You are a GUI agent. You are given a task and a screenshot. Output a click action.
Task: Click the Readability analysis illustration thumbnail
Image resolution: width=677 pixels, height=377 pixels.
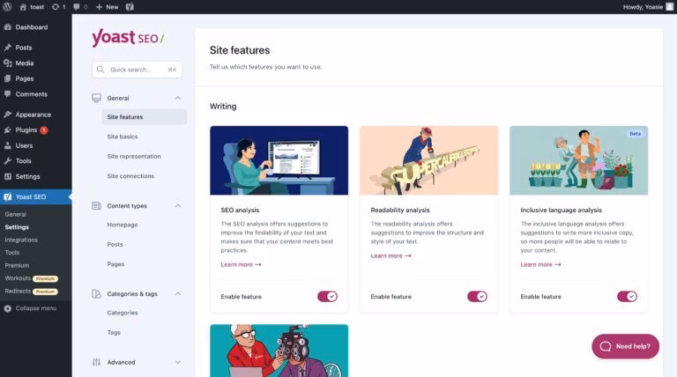click(428, 160)
